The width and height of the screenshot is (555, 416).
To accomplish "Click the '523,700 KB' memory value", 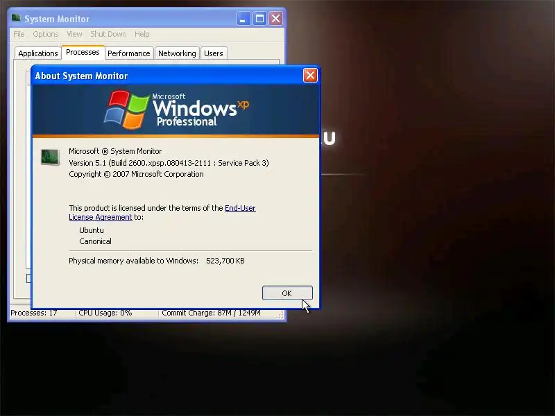I will [225, 261].
